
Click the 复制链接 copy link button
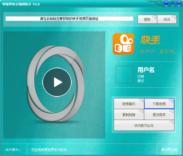129,115
